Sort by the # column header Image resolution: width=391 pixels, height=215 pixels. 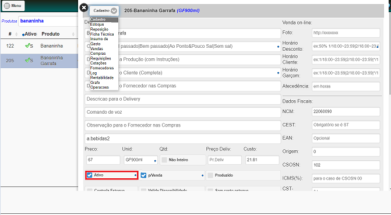10,34
